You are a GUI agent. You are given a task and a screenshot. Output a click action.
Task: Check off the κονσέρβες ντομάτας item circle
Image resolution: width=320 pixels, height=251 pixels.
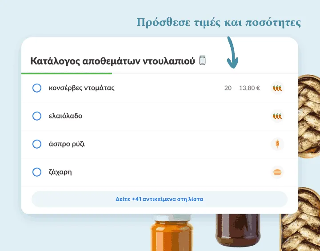coord(37,88)
